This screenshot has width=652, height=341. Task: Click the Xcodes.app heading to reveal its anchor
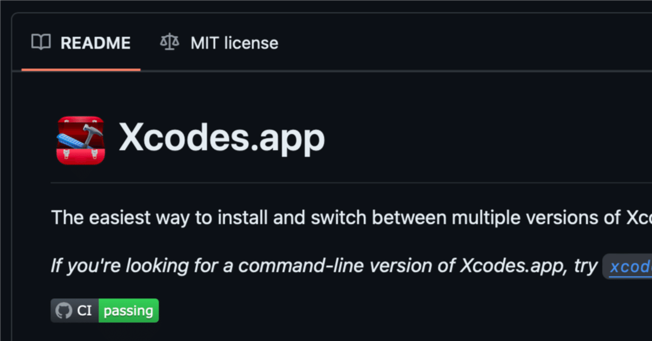pyautogui.click(x=222, y=137)
